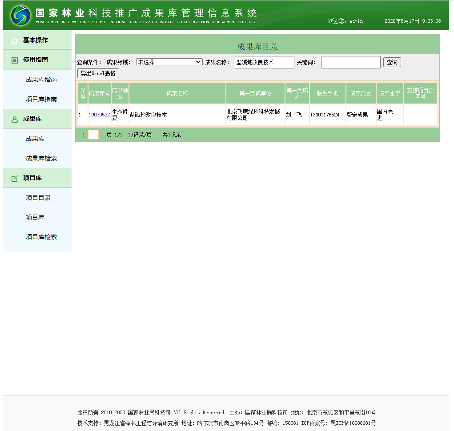Expand the 基本操作 menu section
Screen dimensions: 454x431
pyautogui.click(x=36, y=40)
